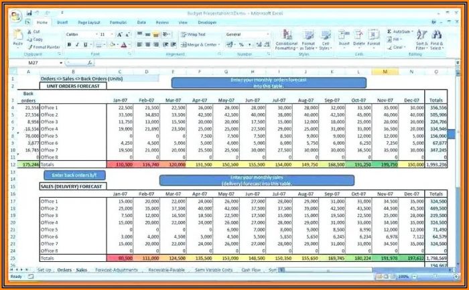The width and height of the screenshot is (469, 290).
Task: Select the Format Painter tool
Action: coord(44,46)
